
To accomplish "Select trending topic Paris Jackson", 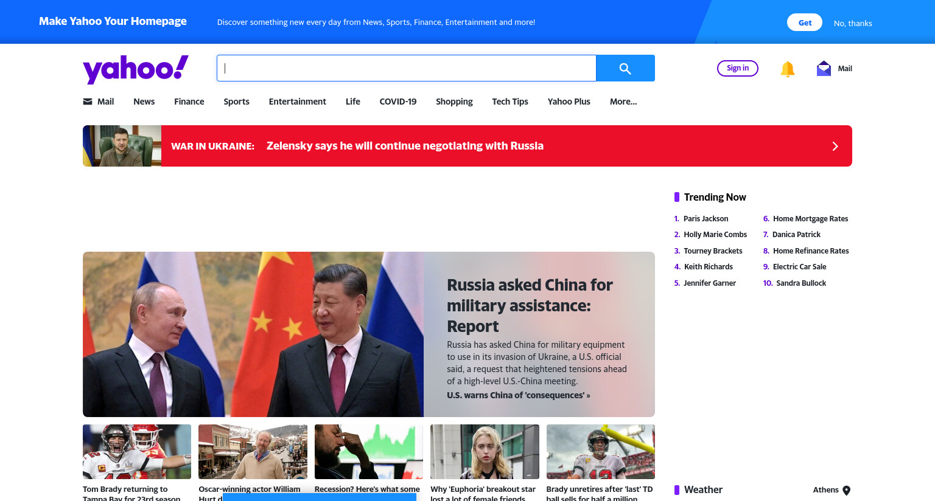I will pyautogui.click(x=706, y=219).
